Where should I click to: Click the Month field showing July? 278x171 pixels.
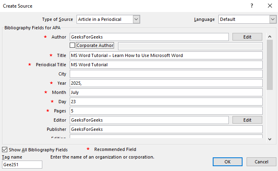166,92
